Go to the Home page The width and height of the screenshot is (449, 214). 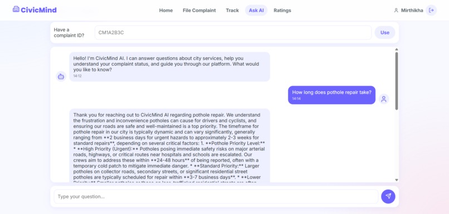click(x=166, y=11)
